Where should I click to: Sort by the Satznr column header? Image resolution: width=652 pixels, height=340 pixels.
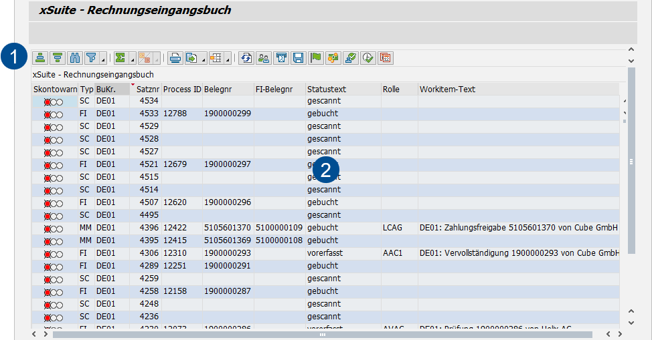tap(147, 89)
